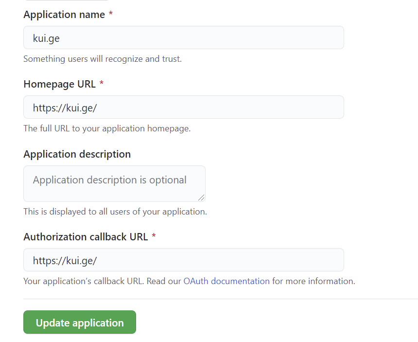Click the "Application name" label
Viewport: 418px width, 342px height.
[x=64, y=15]
